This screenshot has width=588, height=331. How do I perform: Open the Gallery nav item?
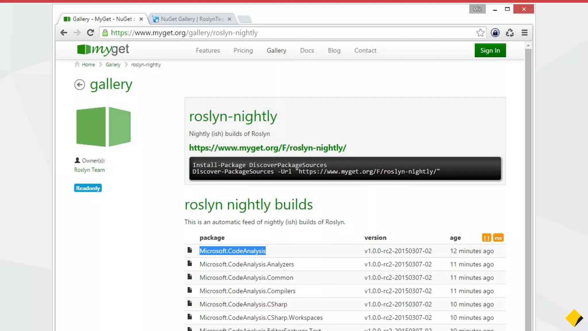(276, 51)
